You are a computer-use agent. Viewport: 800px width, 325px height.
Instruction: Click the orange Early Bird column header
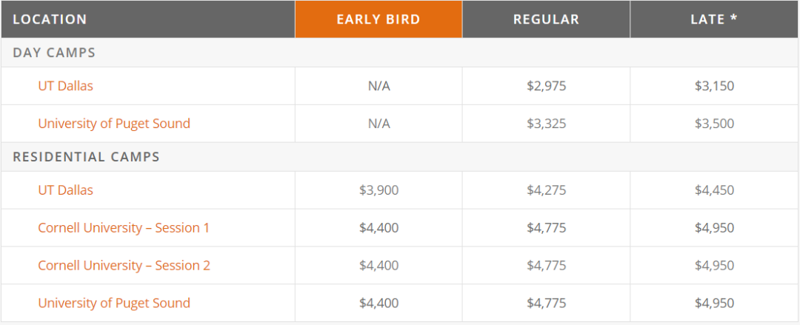(x=379, y=19)
